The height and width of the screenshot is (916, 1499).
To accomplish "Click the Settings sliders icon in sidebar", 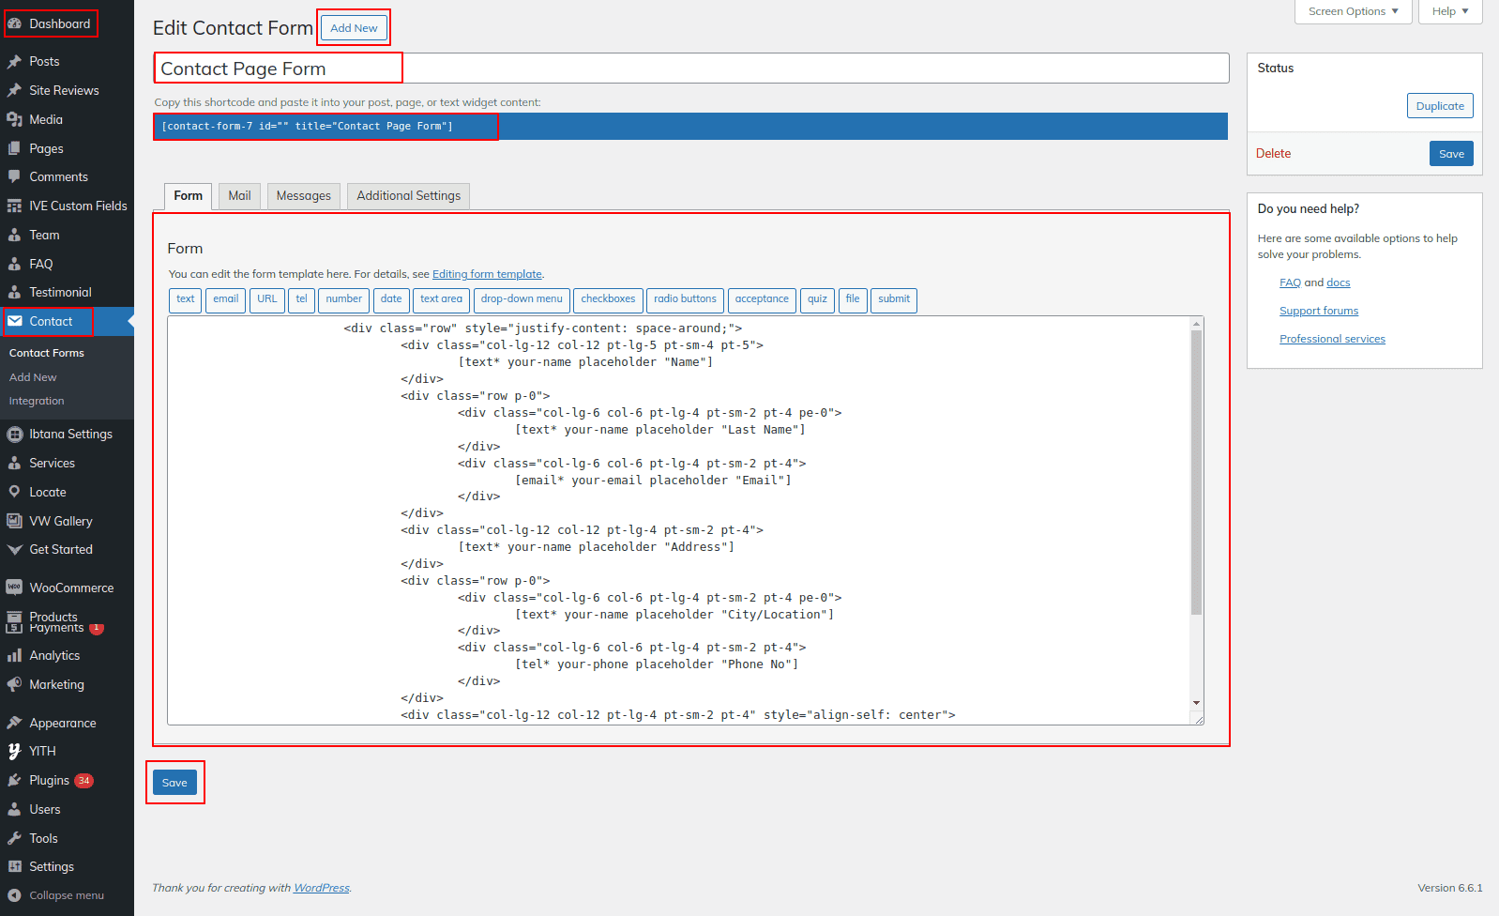I will click(15, 867).
